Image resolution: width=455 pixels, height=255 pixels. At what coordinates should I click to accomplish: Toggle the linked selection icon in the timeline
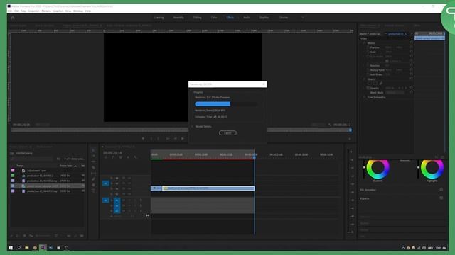tap(120, 157)
